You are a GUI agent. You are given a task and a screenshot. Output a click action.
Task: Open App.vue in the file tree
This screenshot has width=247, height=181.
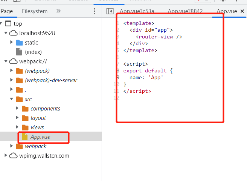[40, 137]
